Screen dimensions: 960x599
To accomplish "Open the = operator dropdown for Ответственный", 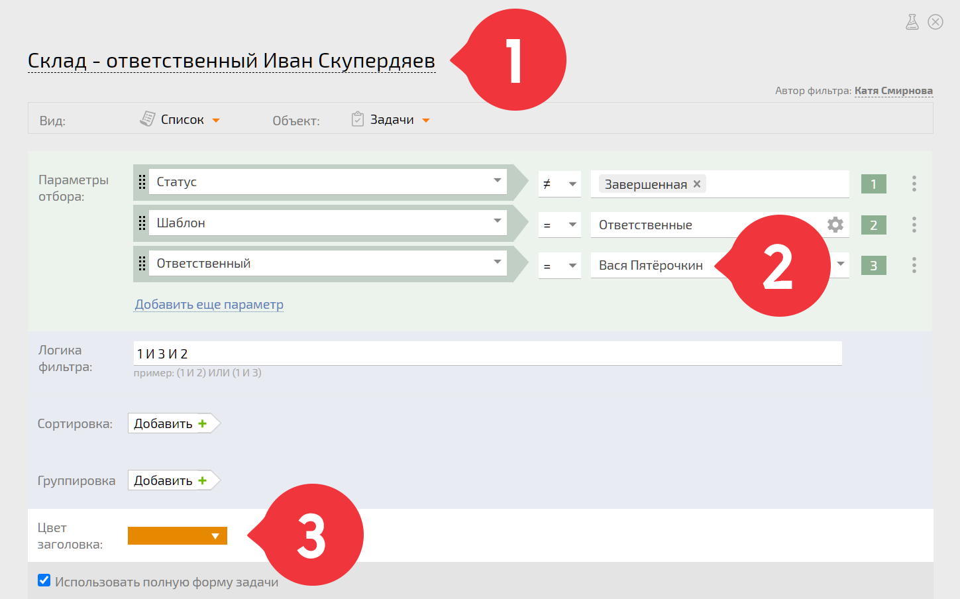I will tap(560, 266).
